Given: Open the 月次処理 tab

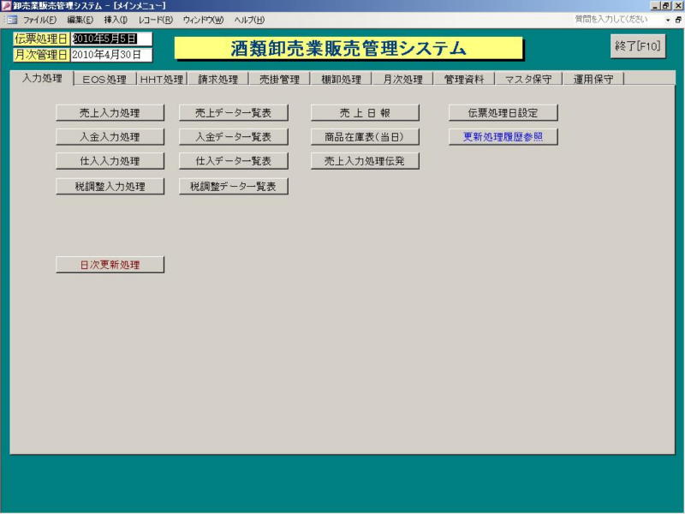Looking at the screenshot, I should click(x=402, y=80).
